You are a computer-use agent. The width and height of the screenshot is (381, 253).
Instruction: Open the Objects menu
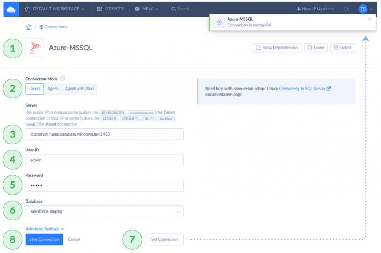110,9
